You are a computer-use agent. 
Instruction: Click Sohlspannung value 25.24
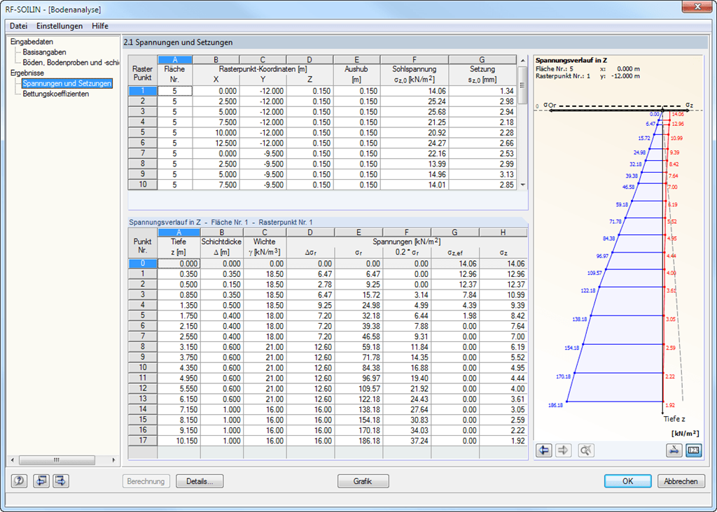pyautogui.click(x=414, y=101)
